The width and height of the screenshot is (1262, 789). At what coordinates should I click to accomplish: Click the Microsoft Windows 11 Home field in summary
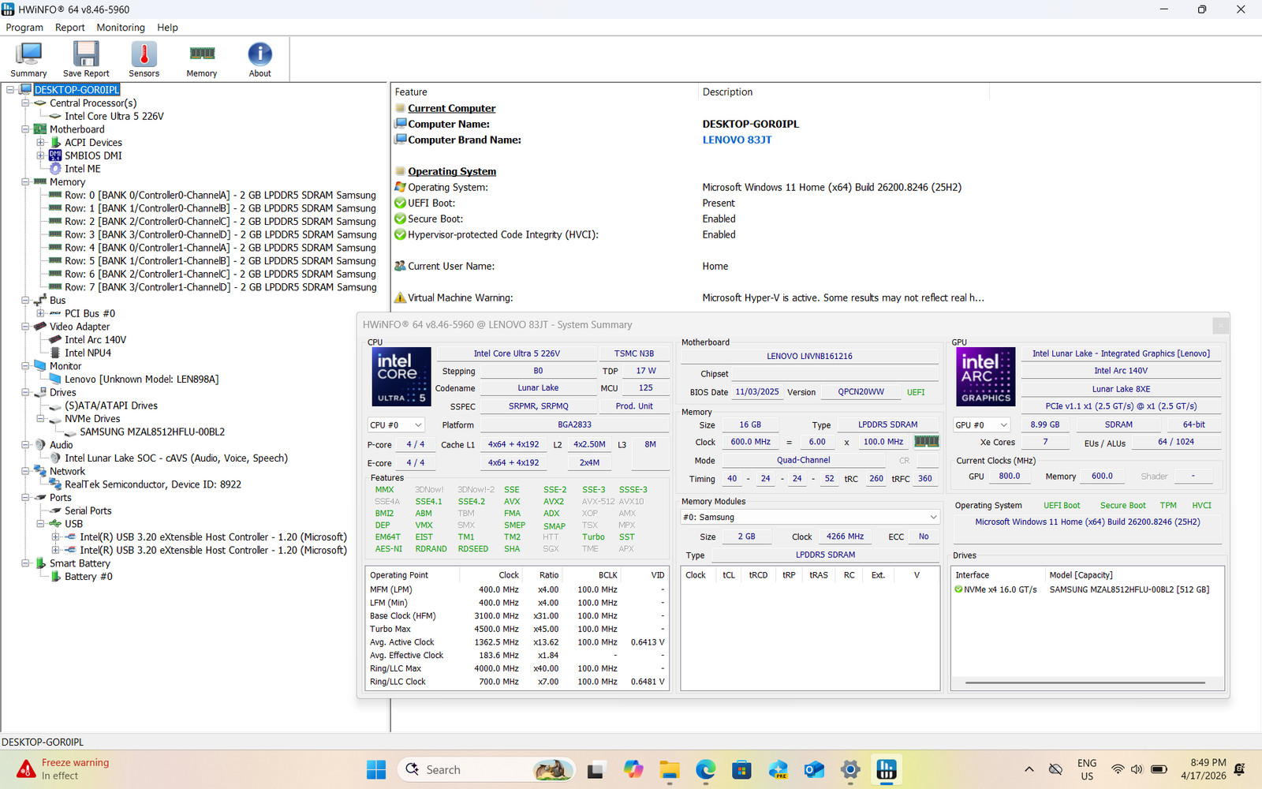click(x=1088, y=522)
